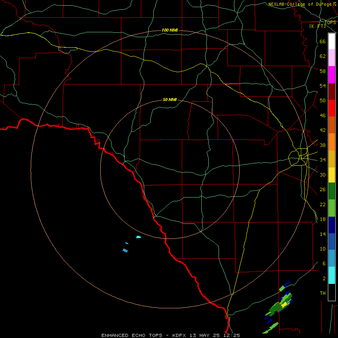The image size is (338, 338).
Task: Click the 2 scale label
Action: pyautogui.click(x=324, y=279)
